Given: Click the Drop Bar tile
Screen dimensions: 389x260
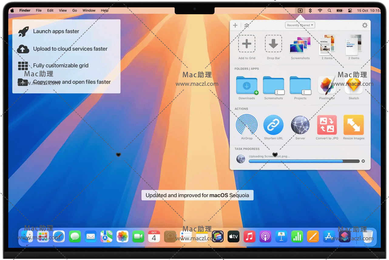Looking at the screenshot, I should pyautogui.click(x=273, y=44).
